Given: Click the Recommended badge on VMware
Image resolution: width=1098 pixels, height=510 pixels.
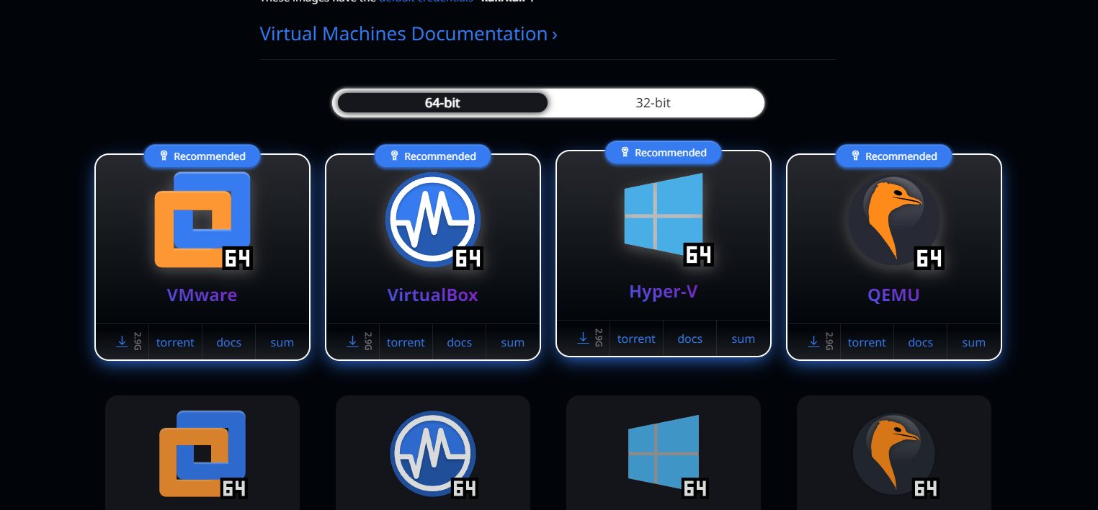Looking at the screenshot, I should 202,156.
